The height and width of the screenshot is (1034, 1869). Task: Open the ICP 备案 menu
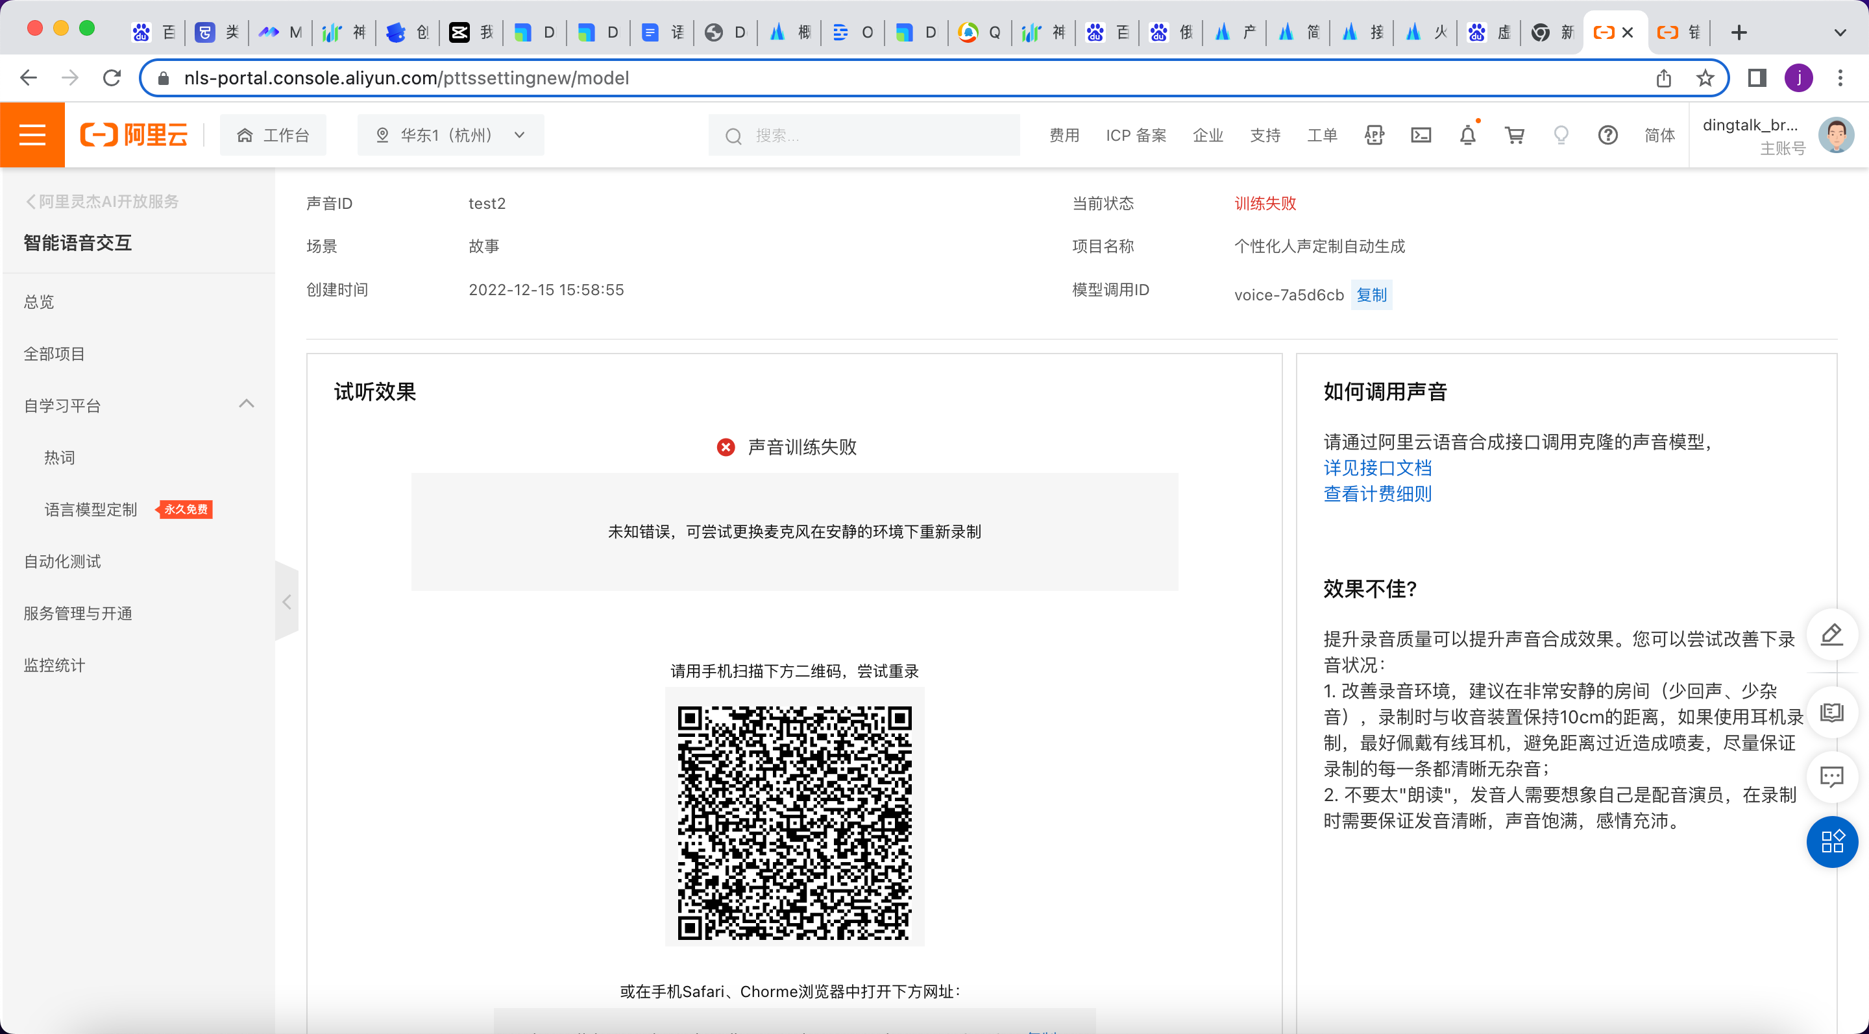coord(1136,135)
